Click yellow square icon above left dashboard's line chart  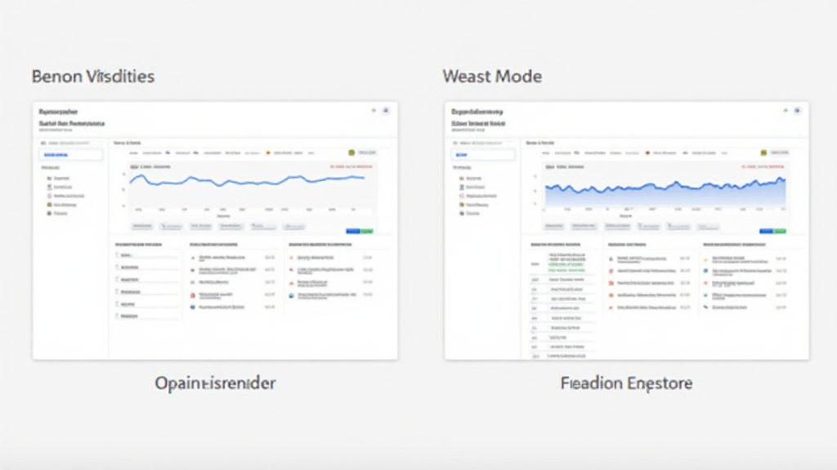(352, 153)
